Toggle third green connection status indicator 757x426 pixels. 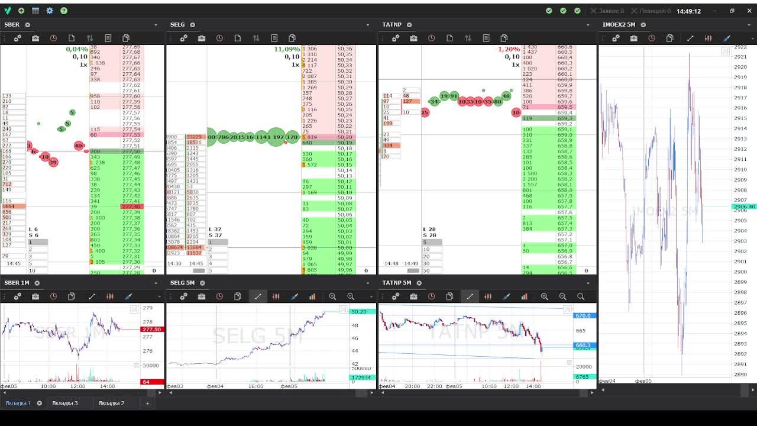coord(577,11)
